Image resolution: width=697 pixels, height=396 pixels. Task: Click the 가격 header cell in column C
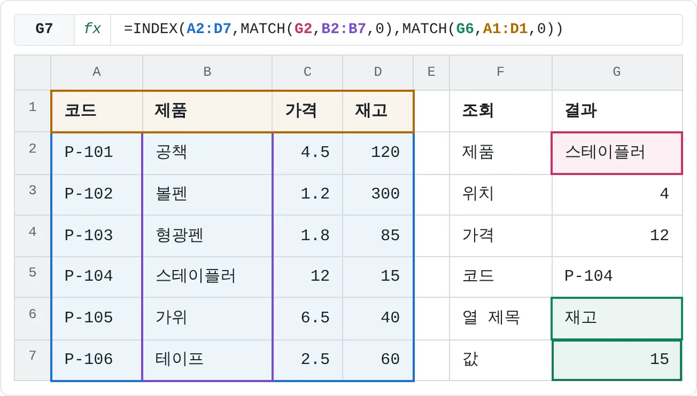click(x=307, y=111)
